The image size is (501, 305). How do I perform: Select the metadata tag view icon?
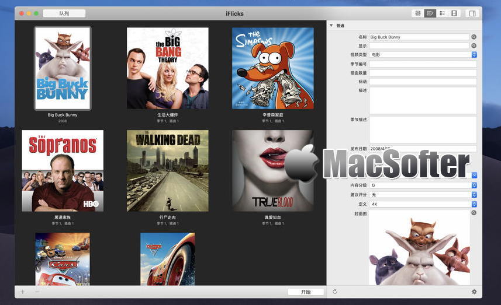pyautogui.click(x=430, y=13)
